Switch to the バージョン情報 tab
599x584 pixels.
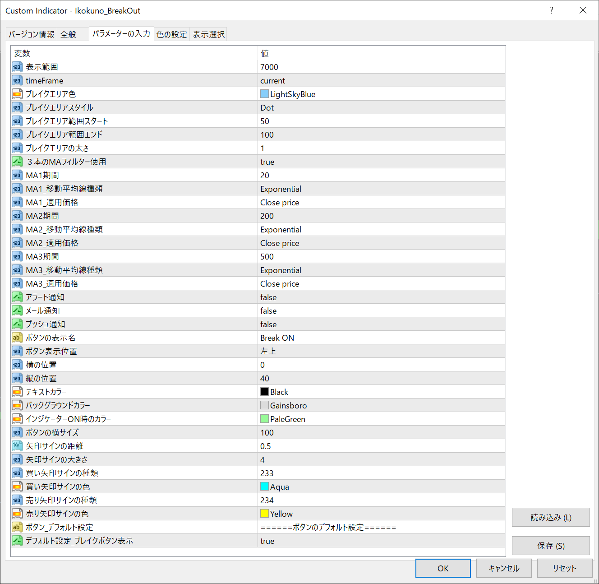click(x=32, y=34)
